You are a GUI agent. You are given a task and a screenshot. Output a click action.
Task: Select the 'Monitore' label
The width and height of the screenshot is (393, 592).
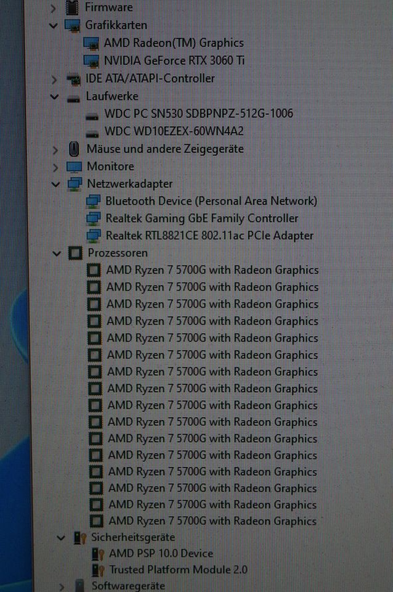click(x=110, y=166)
